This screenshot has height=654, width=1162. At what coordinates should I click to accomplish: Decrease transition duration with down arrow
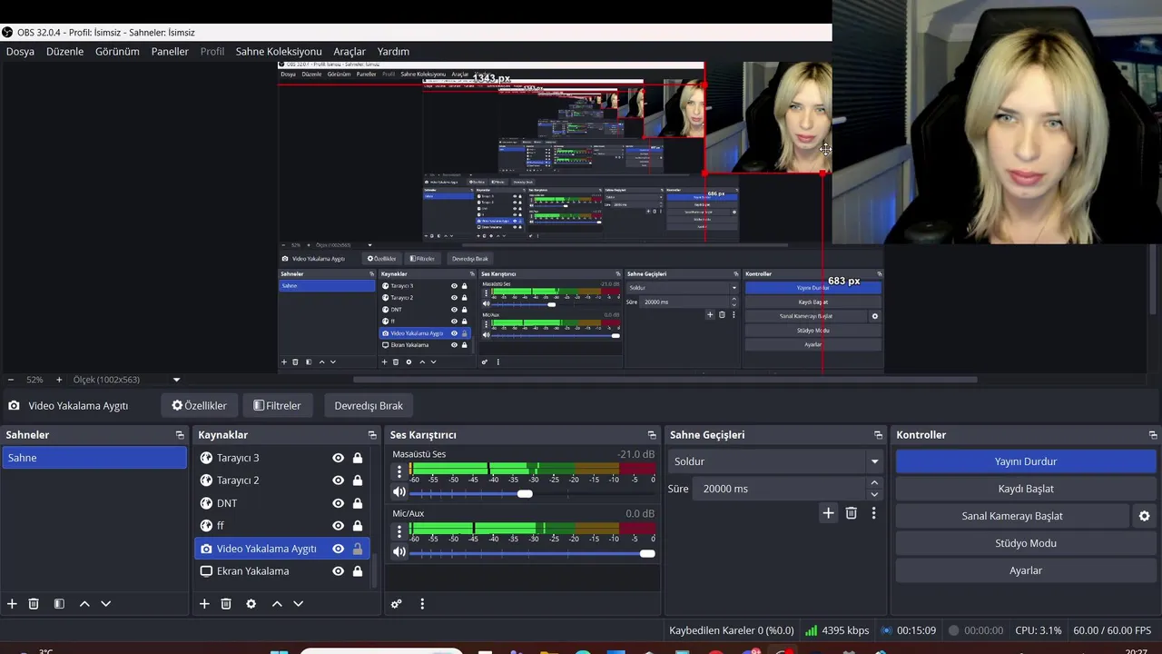(x=874, y=494)
